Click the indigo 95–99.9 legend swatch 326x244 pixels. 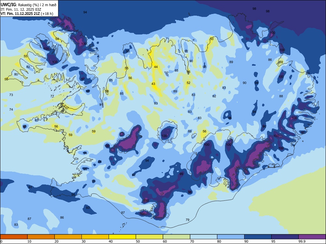coord(285,237)
